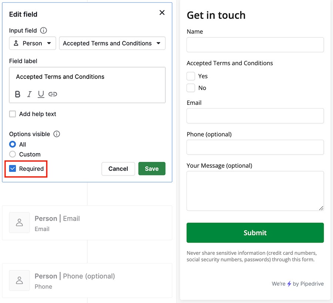
Task: Click the Options visible info icon
Action: [x=57, y=134]
